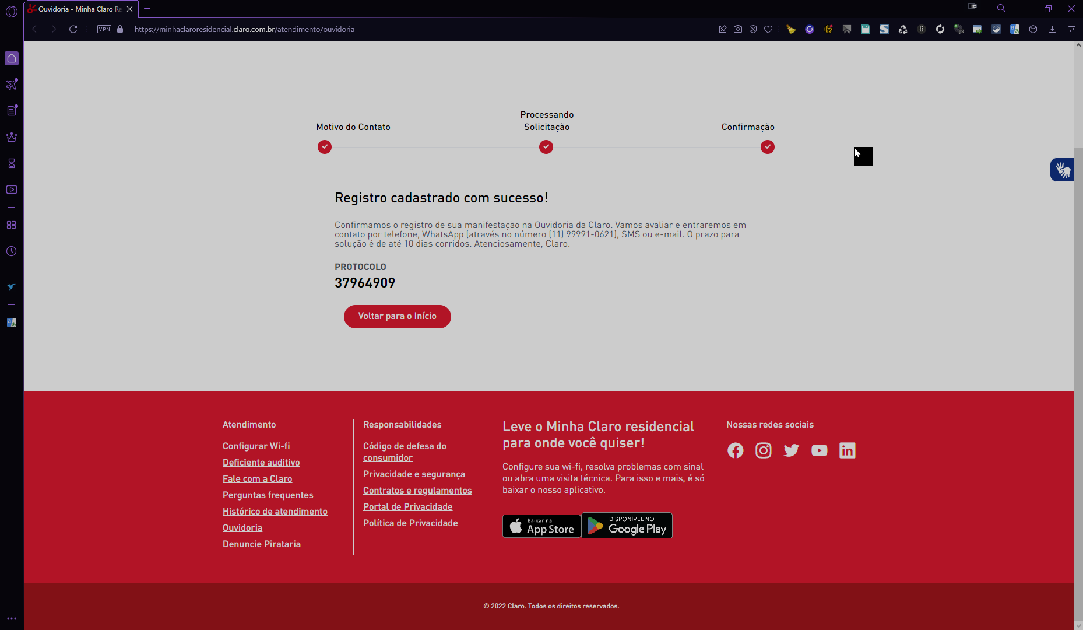Click the translate extension icon in toolbar
The image size is (1083, 630).
pyautogui.click(x=1015, y=29)
